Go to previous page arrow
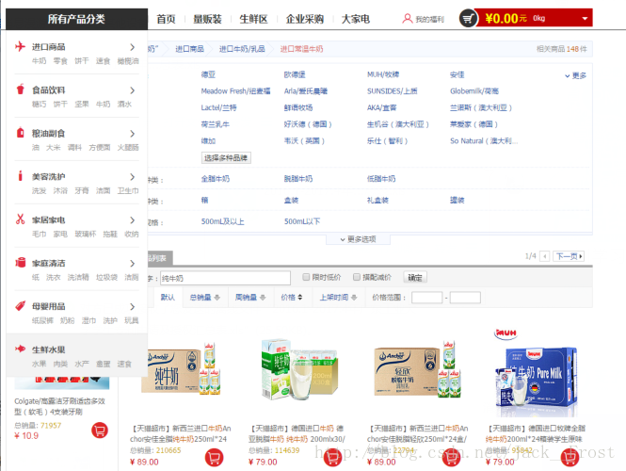The height and width of the screenshot is (471, 626). 544,256
